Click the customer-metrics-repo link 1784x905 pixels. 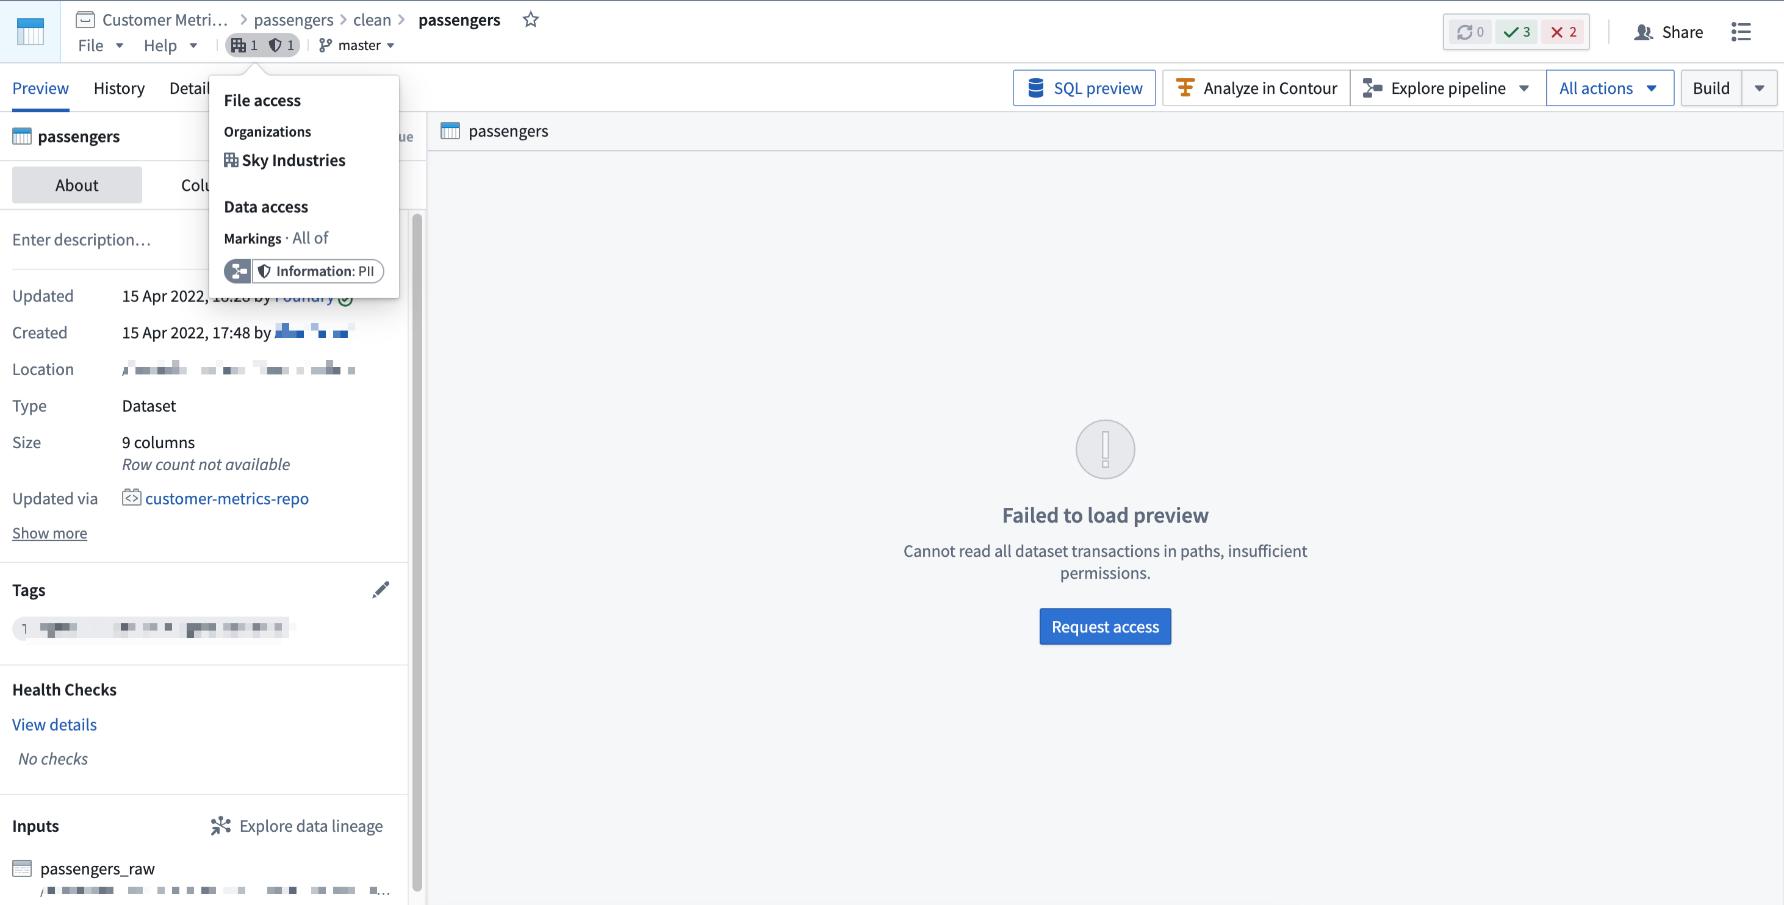pyautogui.click(x=226, y=498)
